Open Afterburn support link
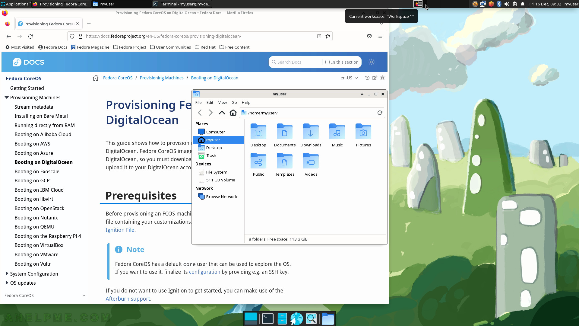579x326 pixels. click(x=128, y=299)
